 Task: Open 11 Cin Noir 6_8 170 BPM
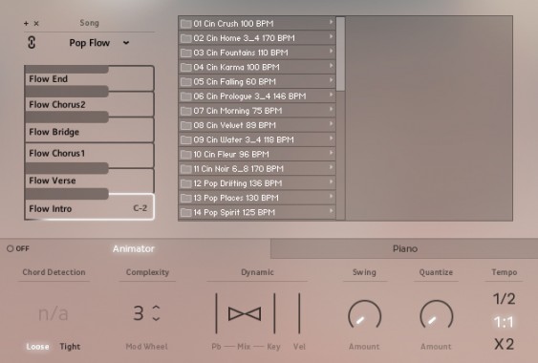coord(257,169)
